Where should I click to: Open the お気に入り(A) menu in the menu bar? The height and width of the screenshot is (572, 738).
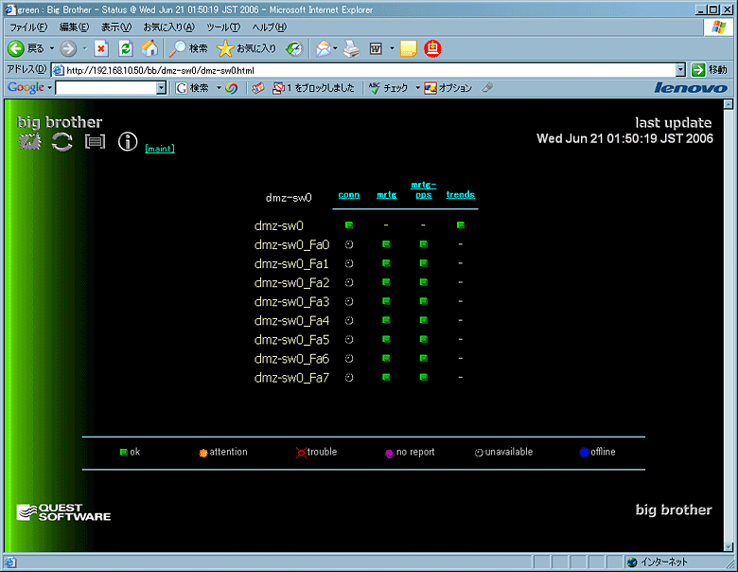[168, 27]
